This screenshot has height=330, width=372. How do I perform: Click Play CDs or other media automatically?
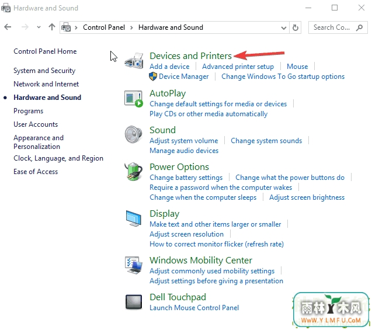[x=208, y=114]
